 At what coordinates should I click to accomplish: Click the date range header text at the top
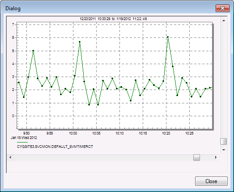point(113,19)
